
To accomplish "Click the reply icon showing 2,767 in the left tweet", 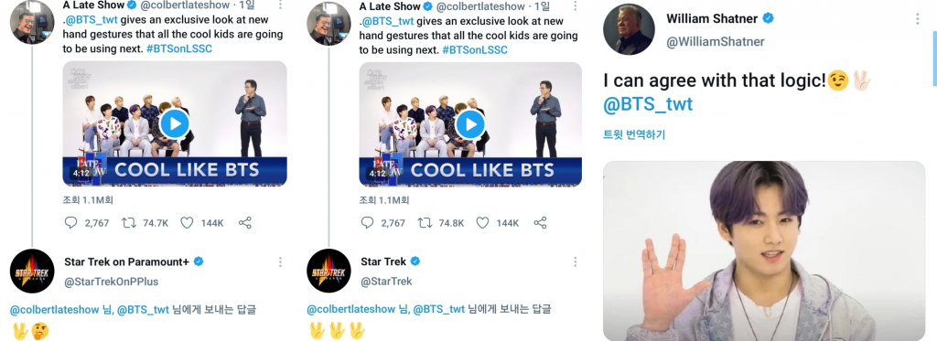I will tap(71, 223).
